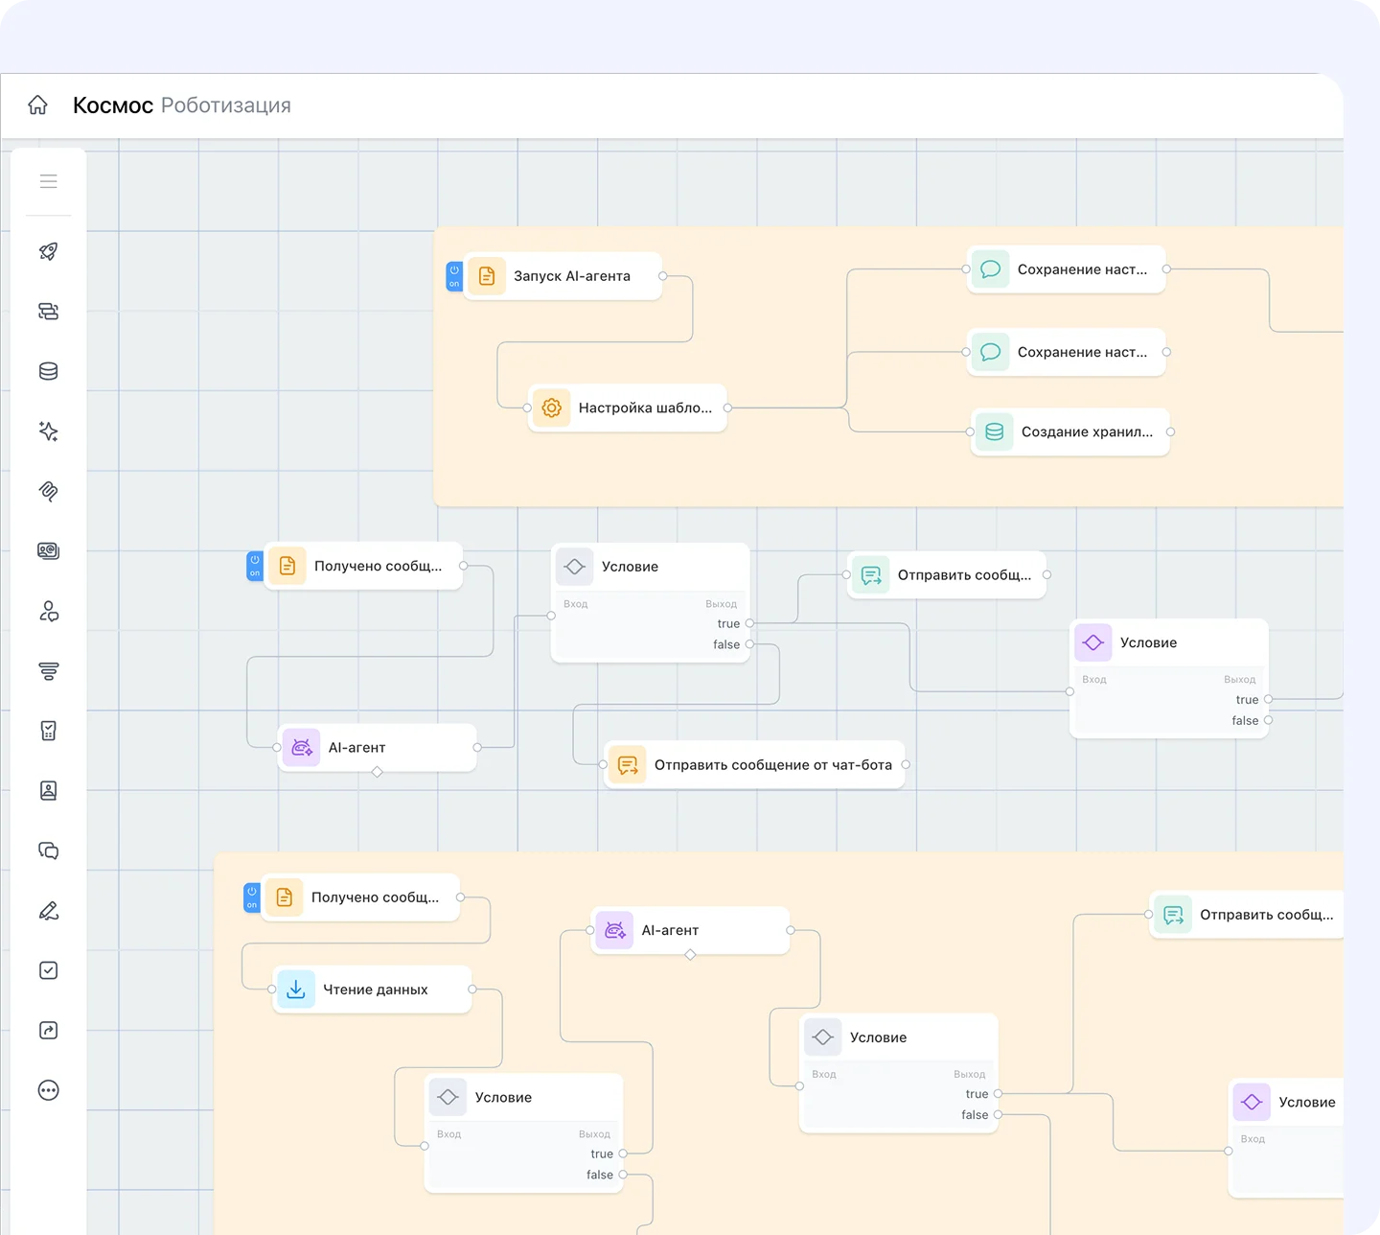1380x1235 pixels.
Task: Toggle power switch on bottom Получено сообщ... node
Action: pos(252,897)
